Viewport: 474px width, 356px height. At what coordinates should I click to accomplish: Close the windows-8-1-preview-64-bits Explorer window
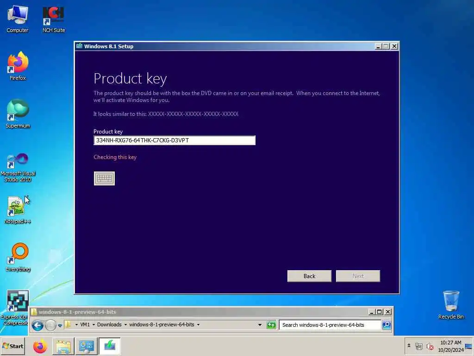point(388,312)
